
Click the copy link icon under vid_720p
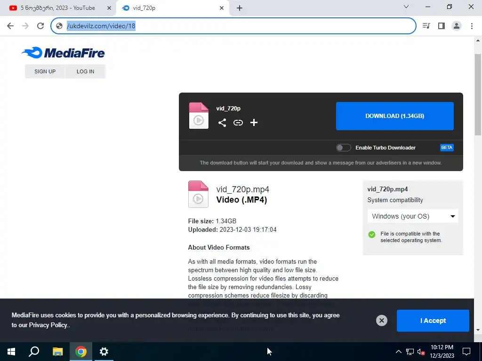(238, 123)
